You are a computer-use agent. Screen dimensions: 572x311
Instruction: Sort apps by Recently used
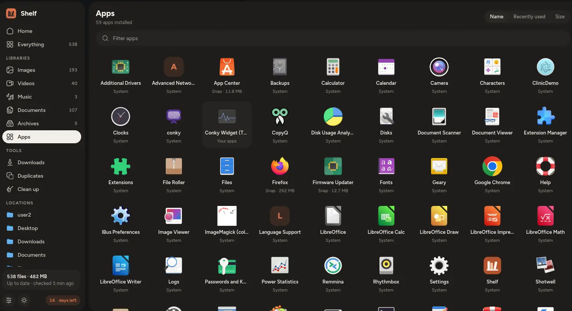coord(529,16)
